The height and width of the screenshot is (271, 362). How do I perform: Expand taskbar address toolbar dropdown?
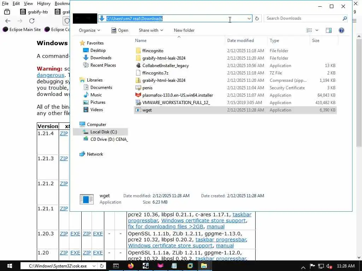(94, 266)
